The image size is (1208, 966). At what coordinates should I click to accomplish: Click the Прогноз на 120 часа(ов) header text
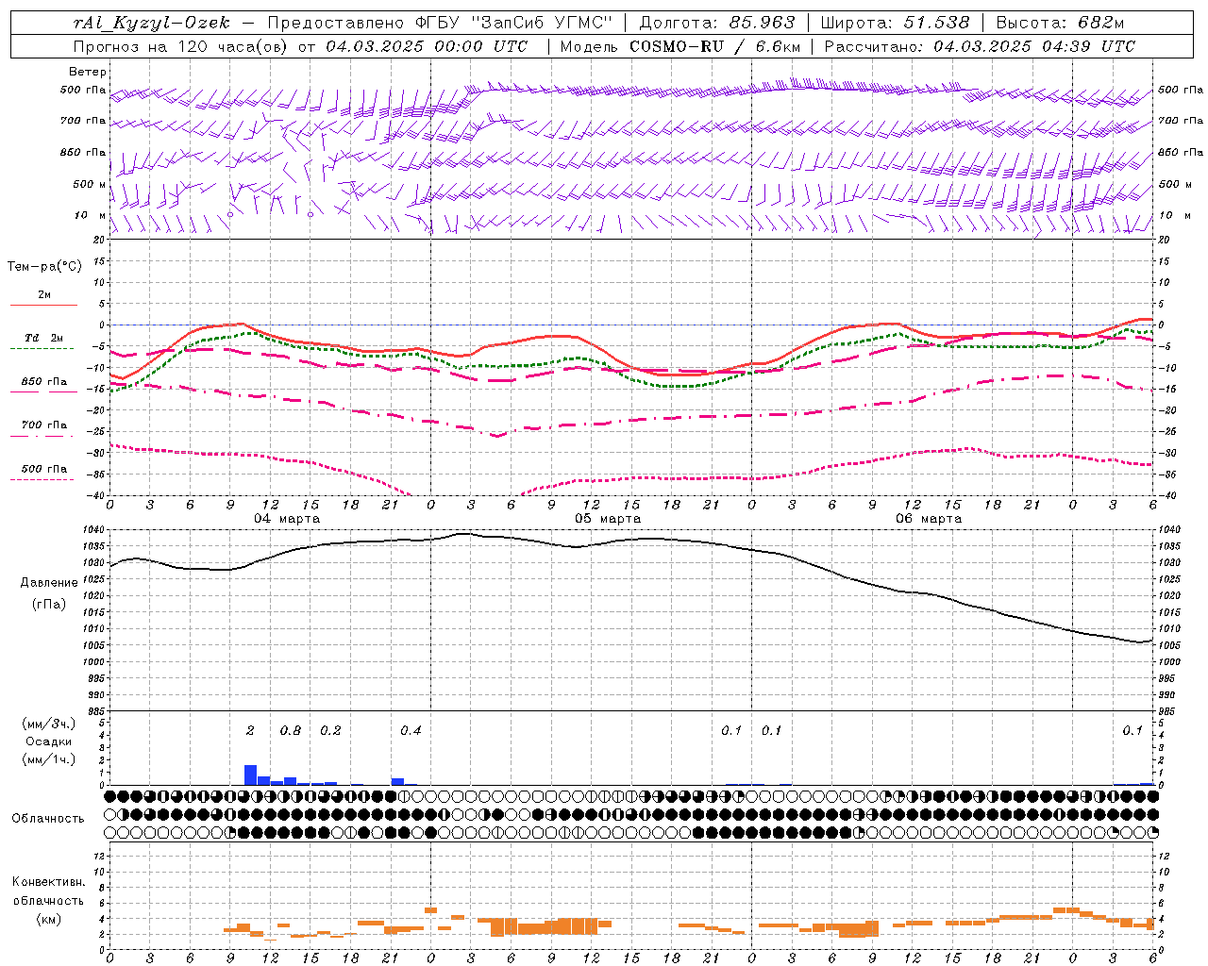point(181,46)
